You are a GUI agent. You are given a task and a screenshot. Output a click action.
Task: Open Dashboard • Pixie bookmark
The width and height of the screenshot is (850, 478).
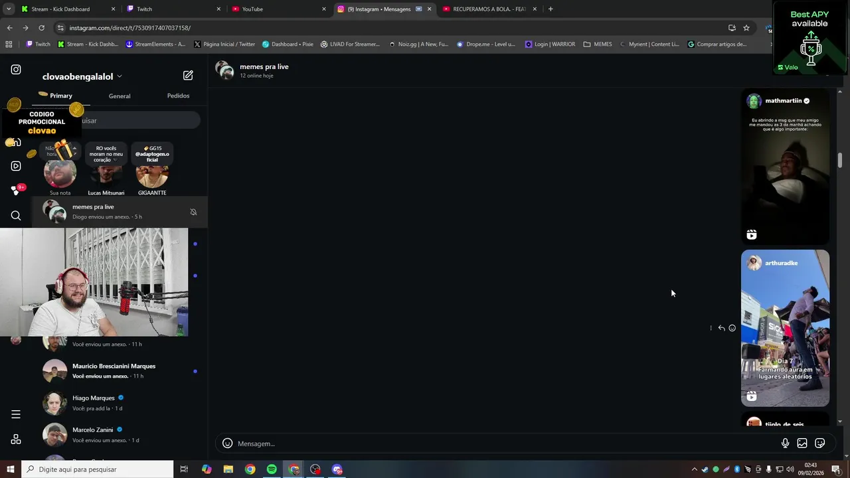(288, 44)
